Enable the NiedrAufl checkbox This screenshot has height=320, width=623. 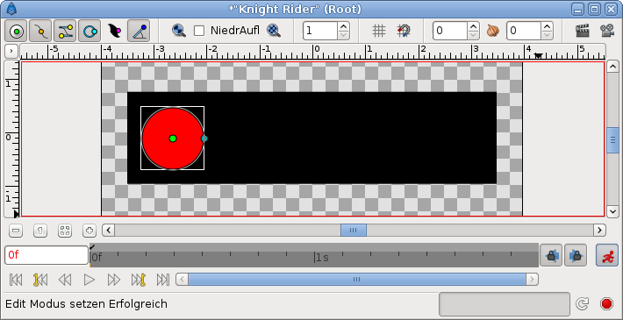[x=199, y=31]
